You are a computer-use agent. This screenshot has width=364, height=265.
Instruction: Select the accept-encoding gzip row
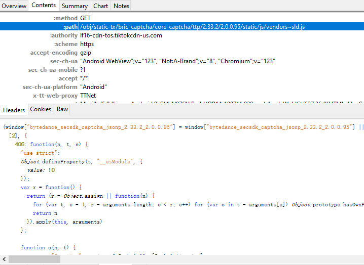182,53
